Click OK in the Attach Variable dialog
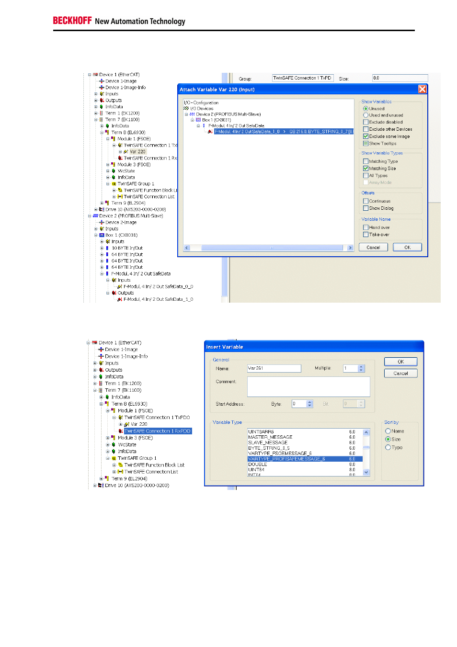Viewport: 457px width, 647px height. (x=407, y=248)
